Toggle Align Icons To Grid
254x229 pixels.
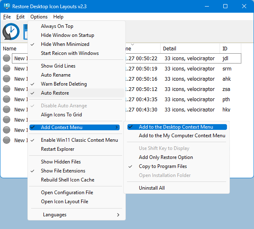pos(76,115)
